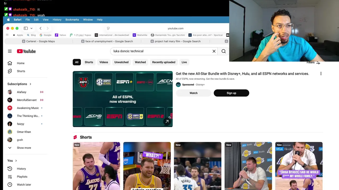This screenshot has height=190, width=339.
Task: Open the Apple menu icon
Action: (8, 20)
